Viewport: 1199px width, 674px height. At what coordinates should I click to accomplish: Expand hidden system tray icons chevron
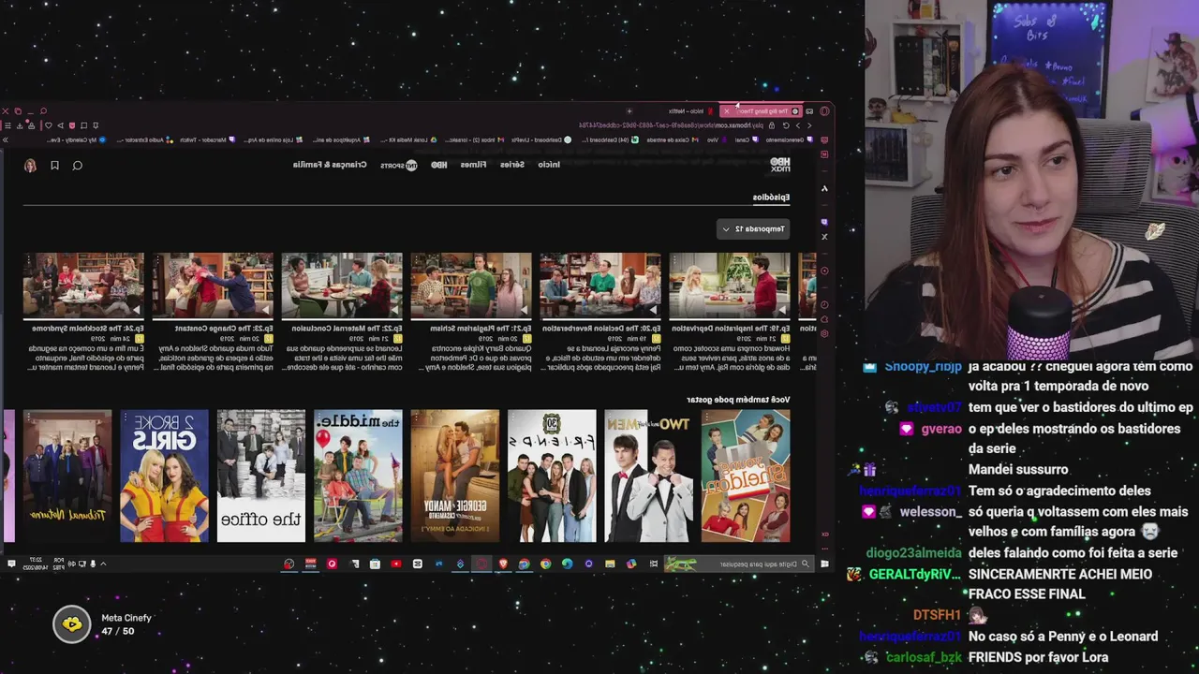click(103, 564)
